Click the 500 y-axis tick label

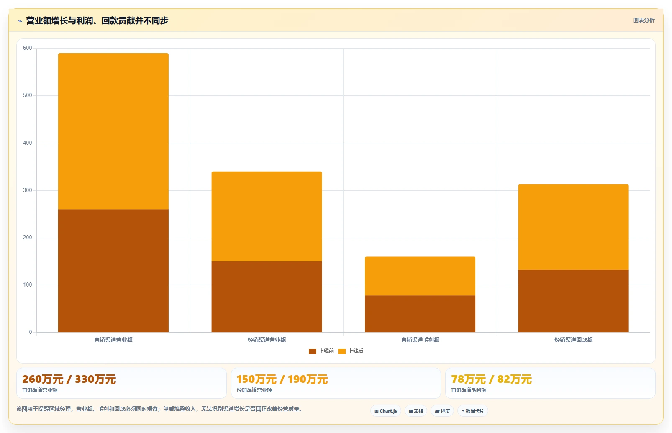click(x=28, y=95)
